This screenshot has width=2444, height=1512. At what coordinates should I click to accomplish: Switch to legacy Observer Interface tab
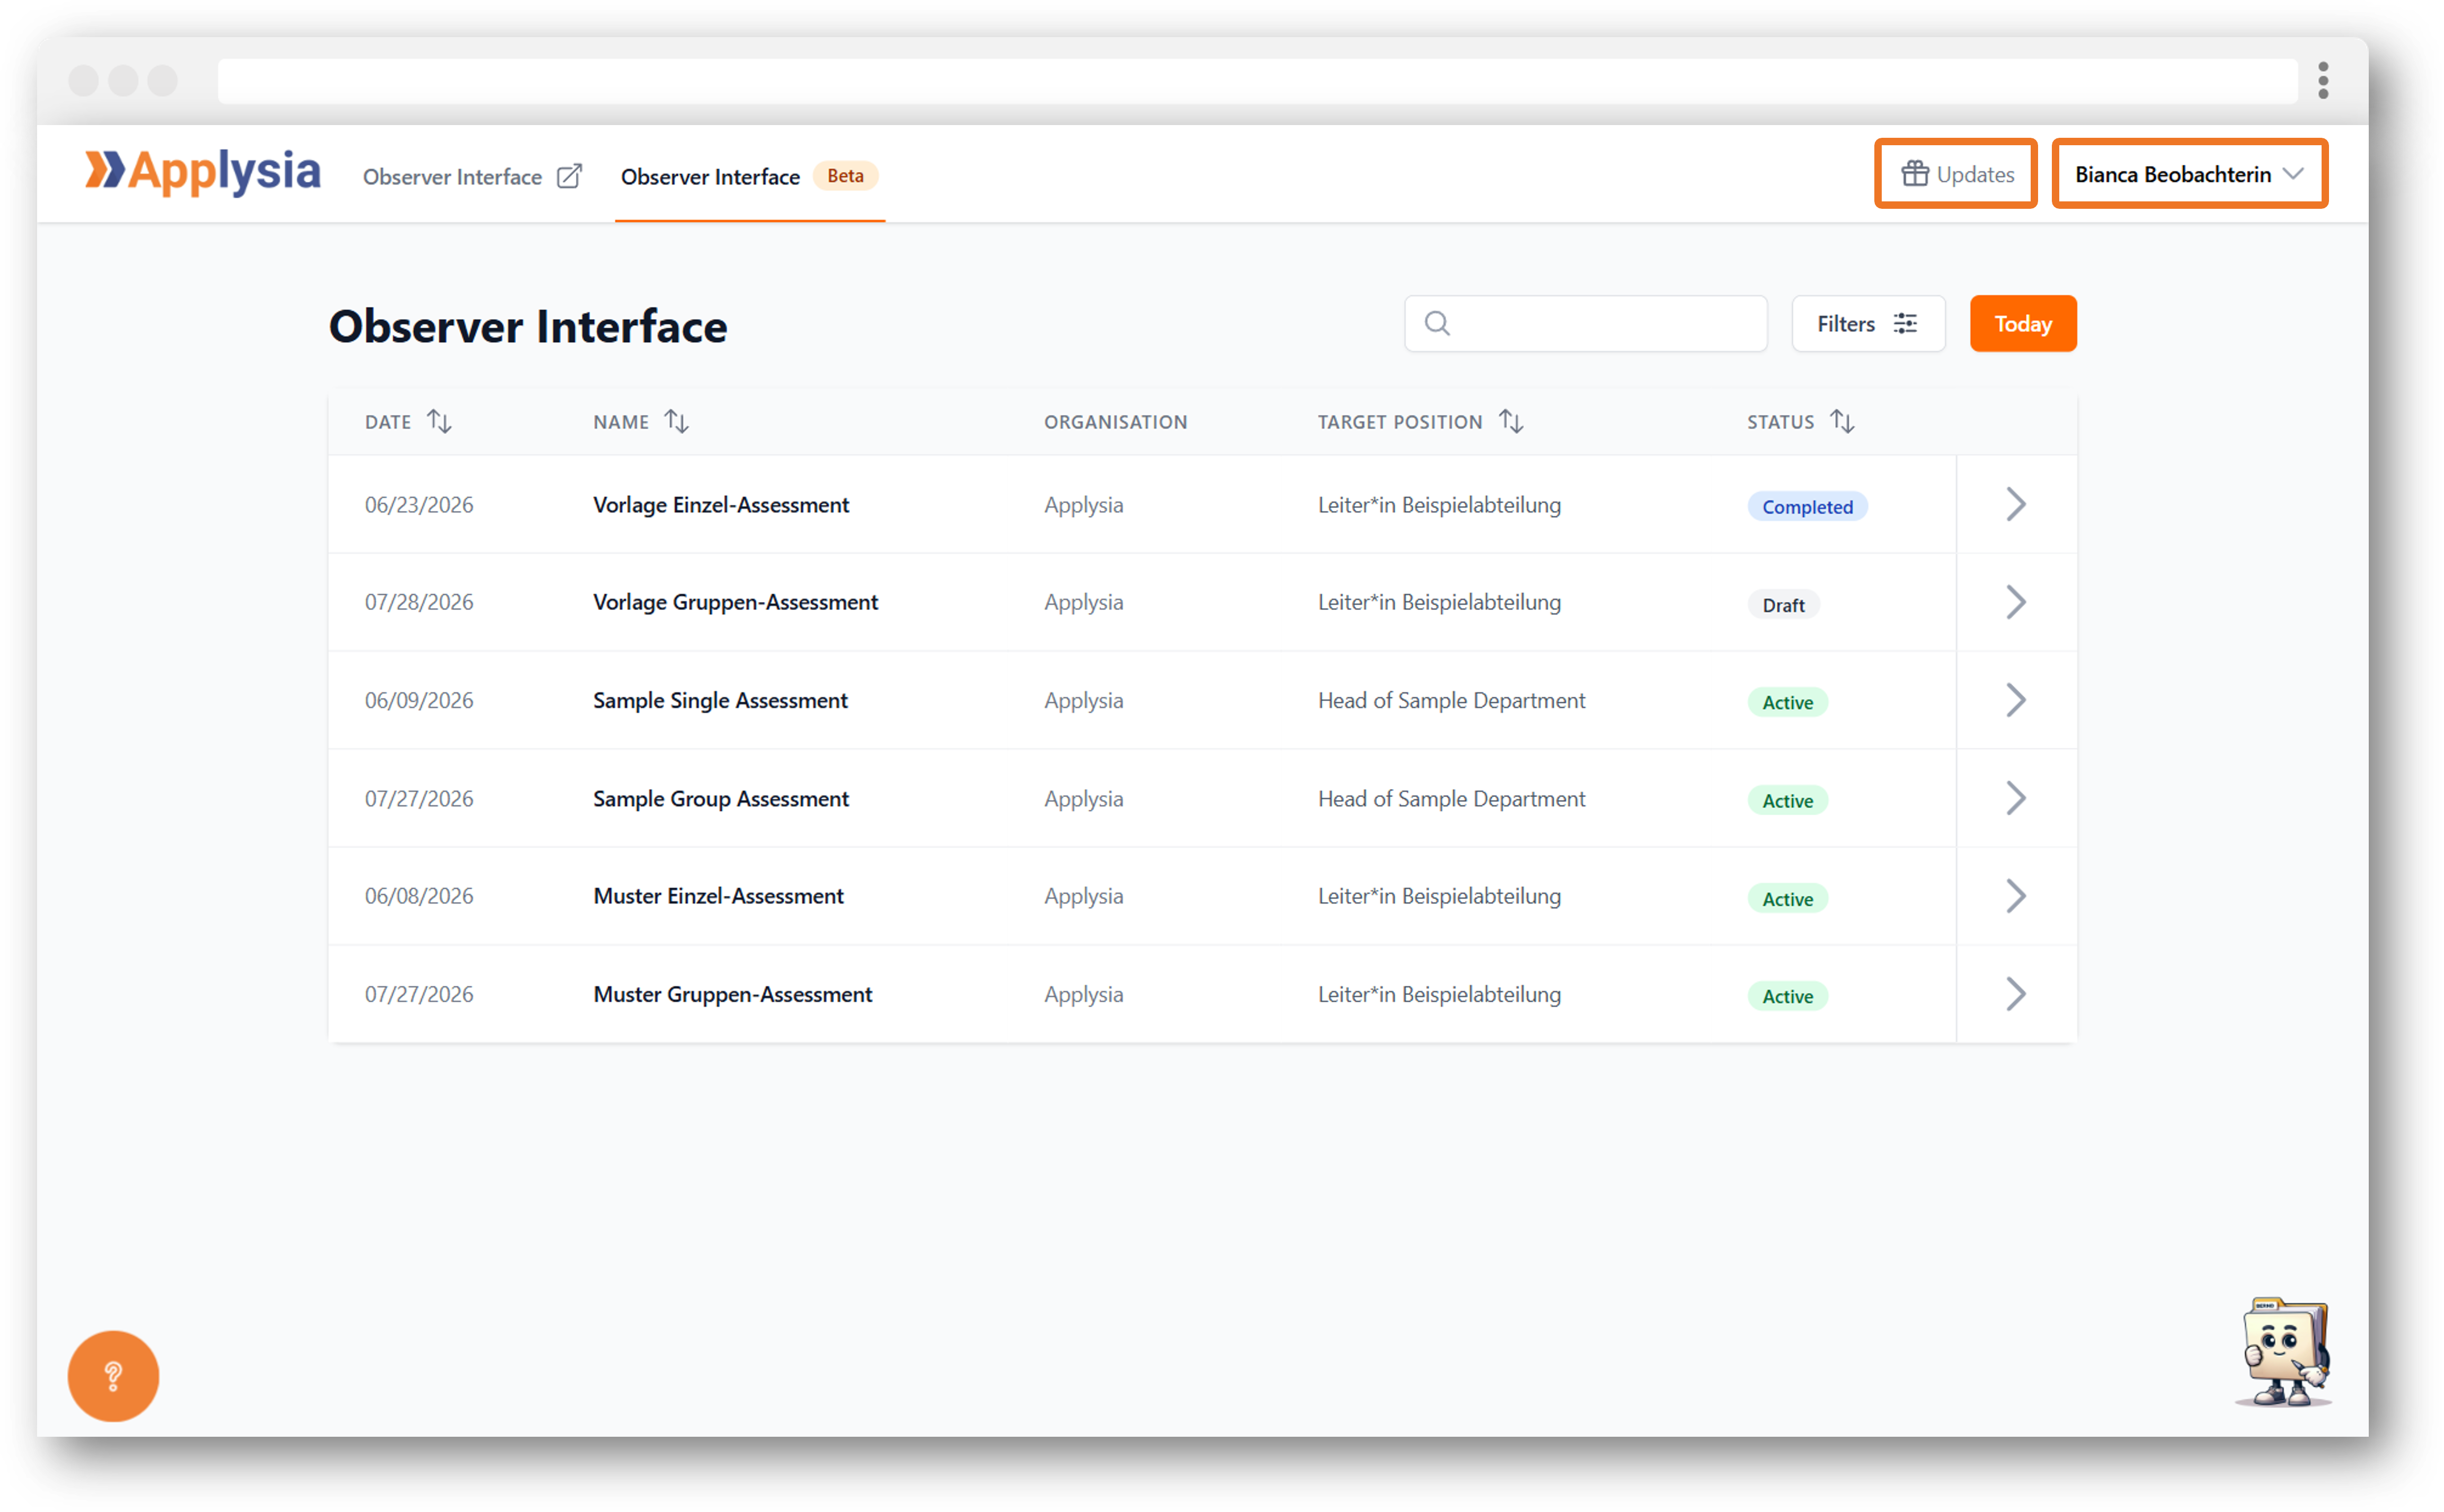pyautogui.click(x=472, y=176)
